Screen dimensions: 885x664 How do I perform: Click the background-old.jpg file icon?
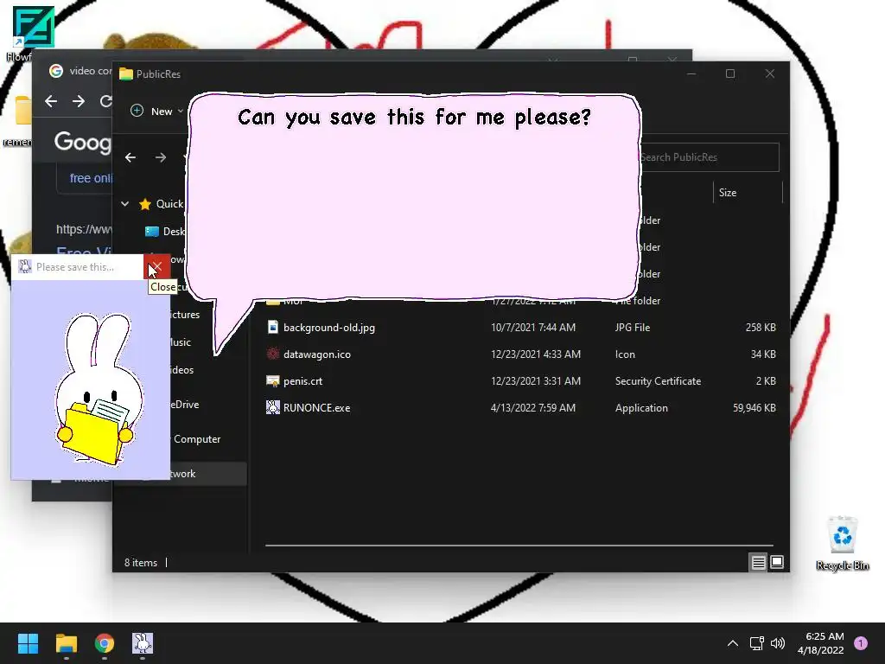click(272, 328)
